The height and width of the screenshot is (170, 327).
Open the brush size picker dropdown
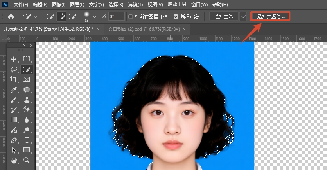click(x=95, y=17)
